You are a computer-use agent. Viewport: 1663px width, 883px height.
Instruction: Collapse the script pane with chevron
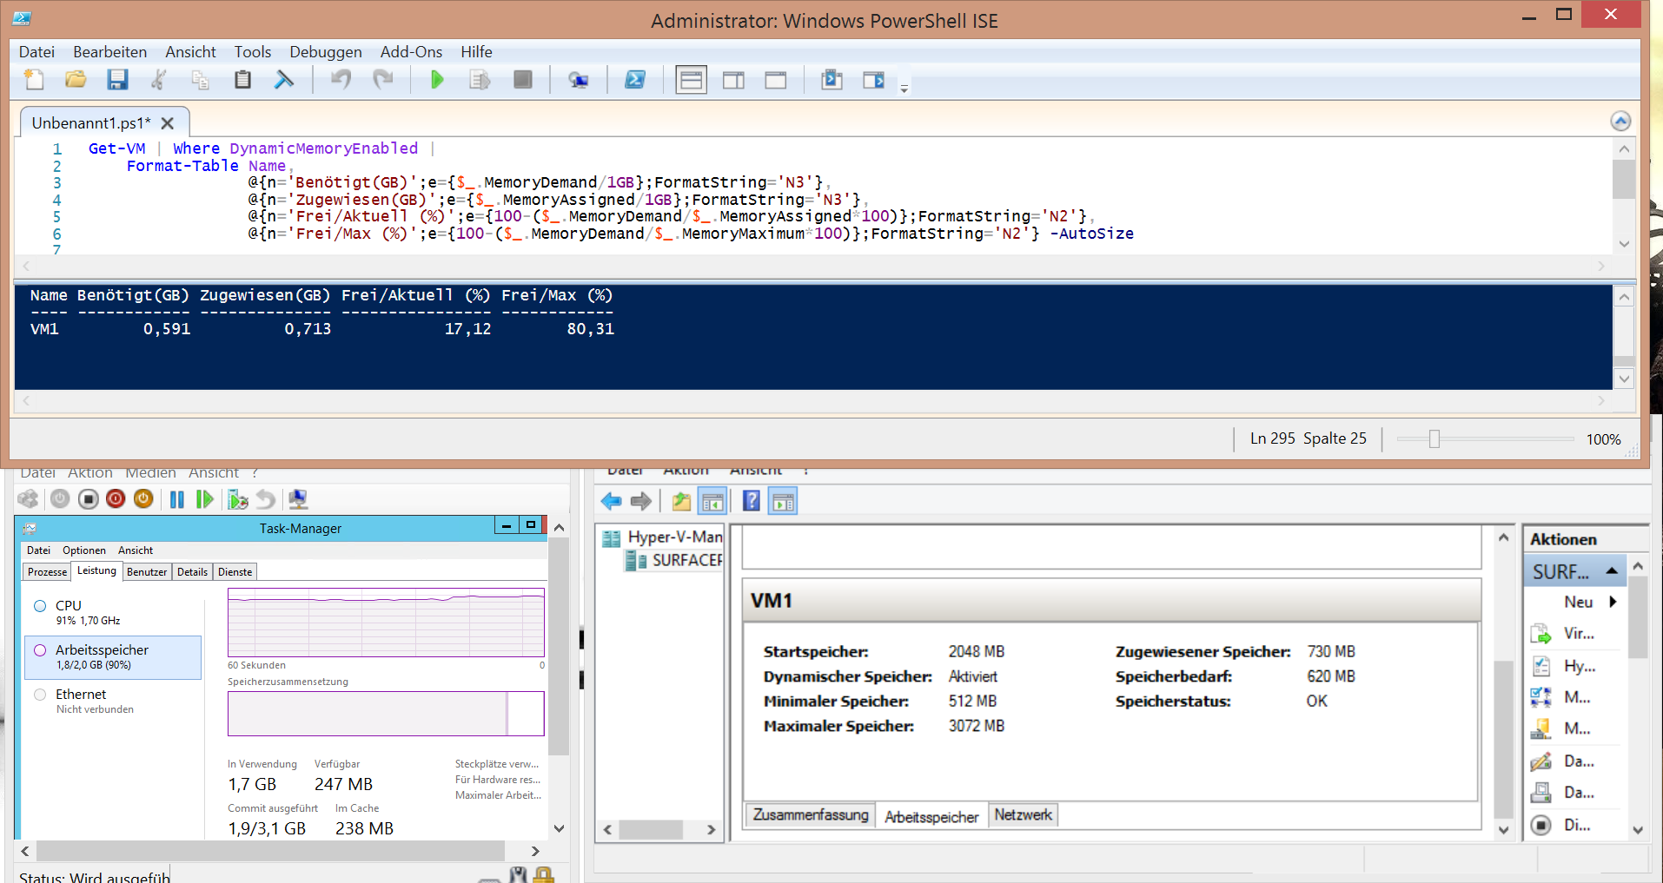click(1620, 121)
